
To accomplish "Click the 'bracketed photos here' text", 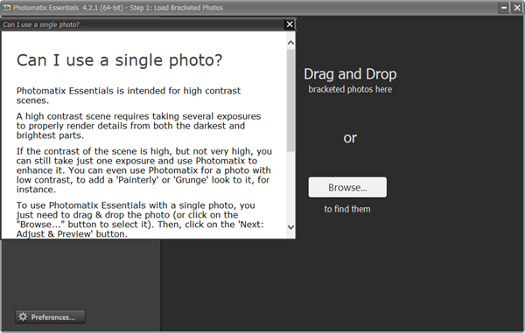I will (350, 89).
